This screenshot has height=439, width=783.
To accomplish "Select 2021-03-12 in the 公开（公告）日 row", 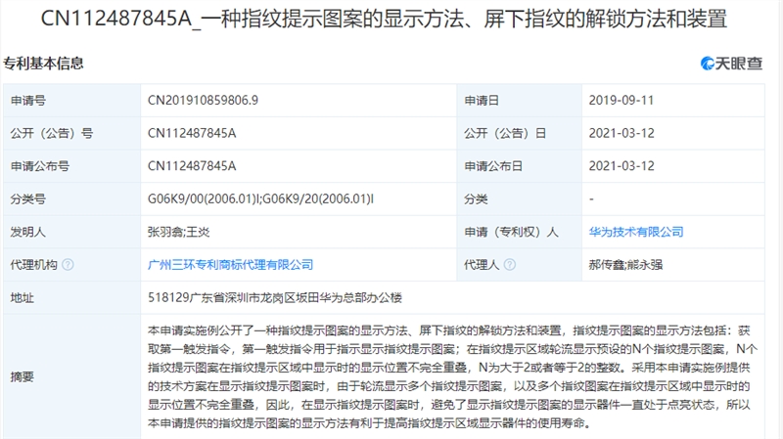I will coord(622,133).
